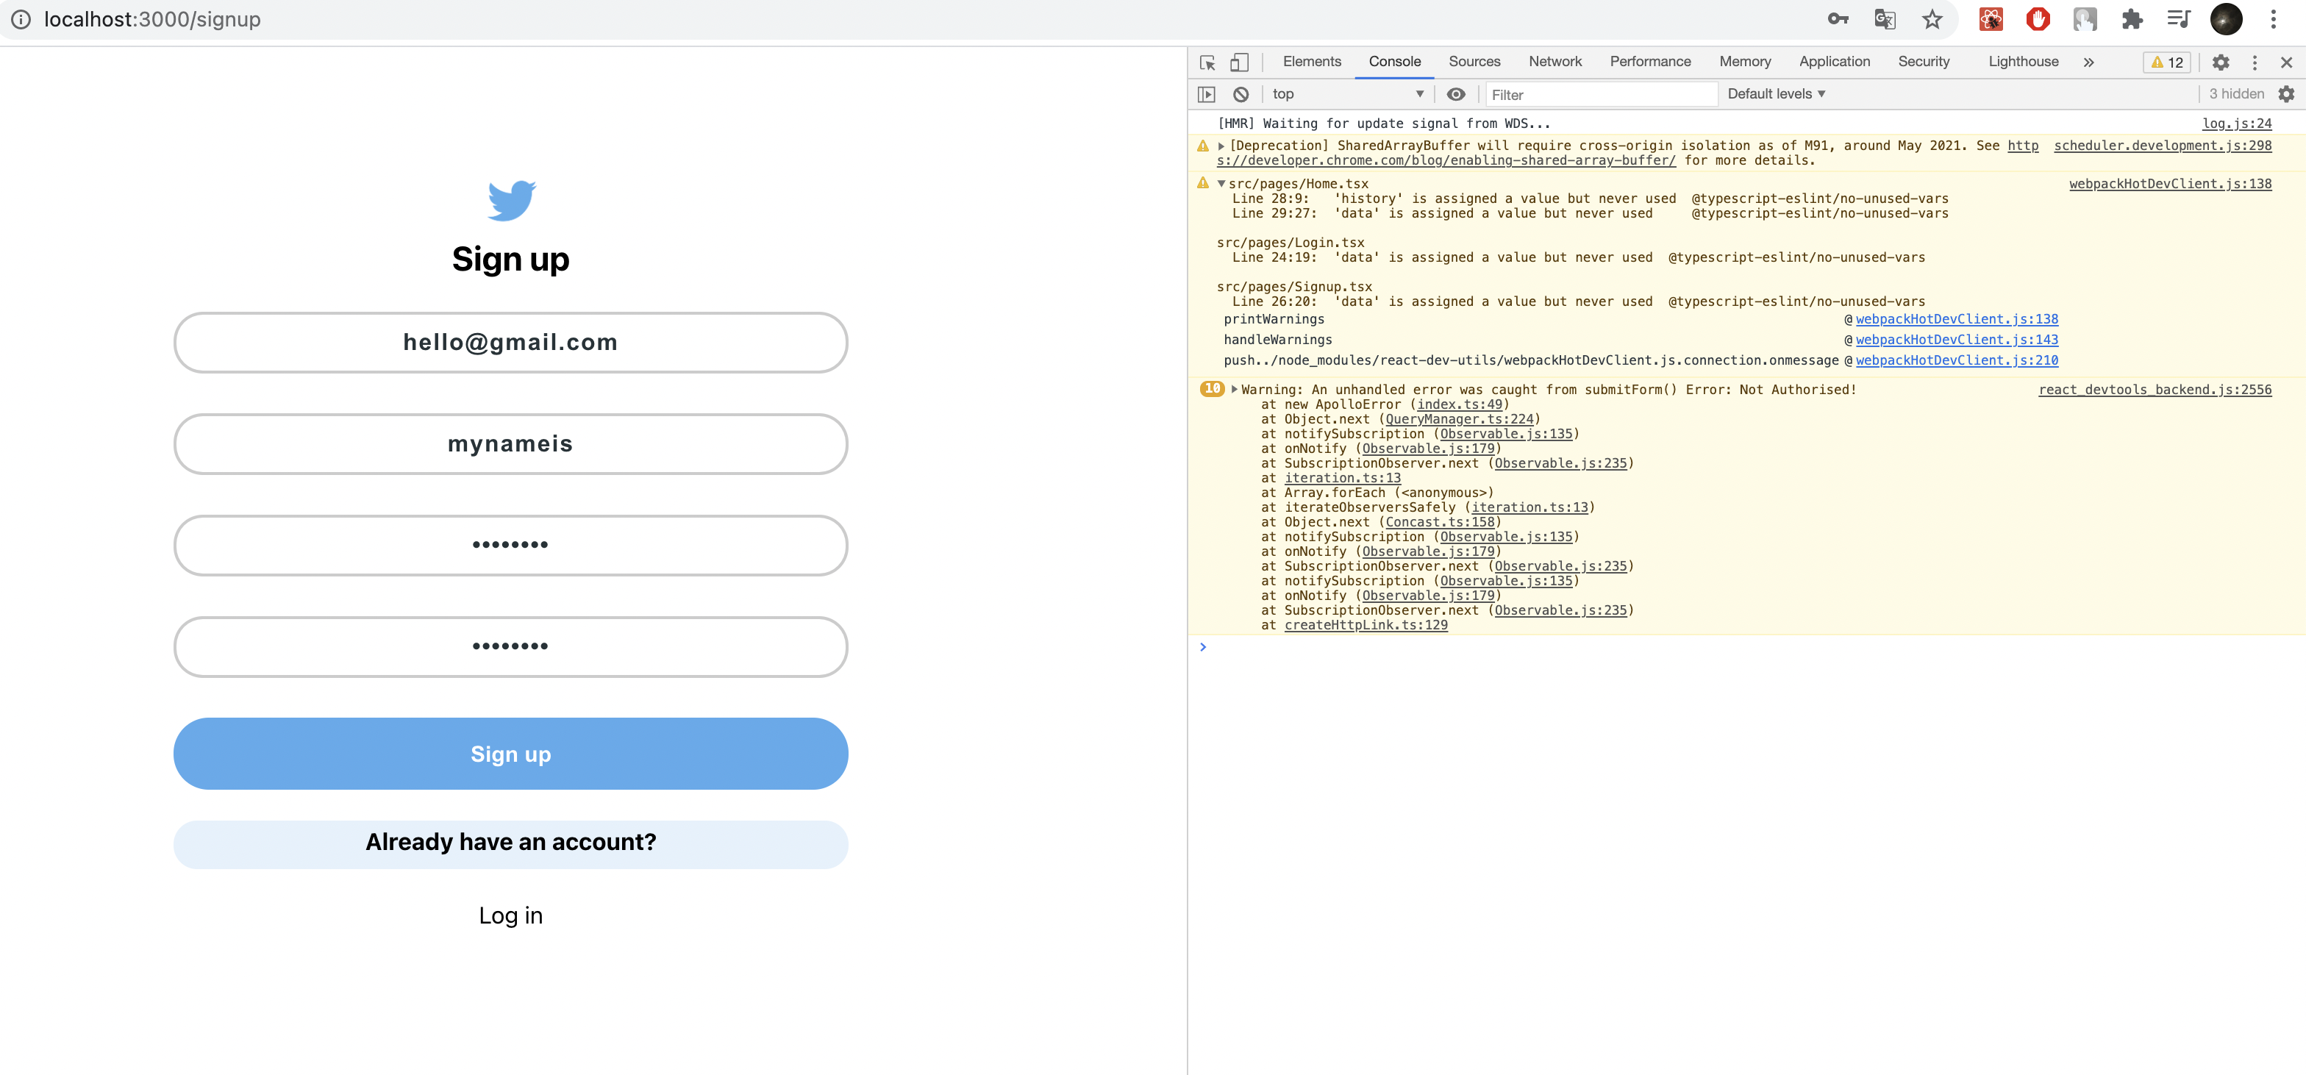Switch to the Network tab
Image resolution: width=2306 pixels, height=1075 pixels.
point(1555,62)
